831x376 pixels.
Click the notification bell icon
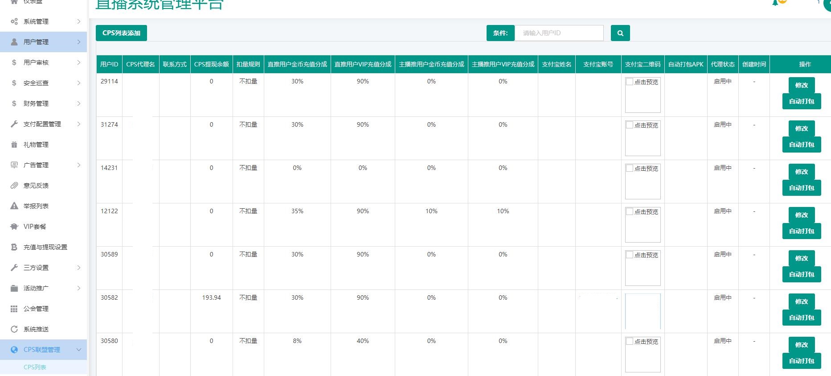coord(776,3)
